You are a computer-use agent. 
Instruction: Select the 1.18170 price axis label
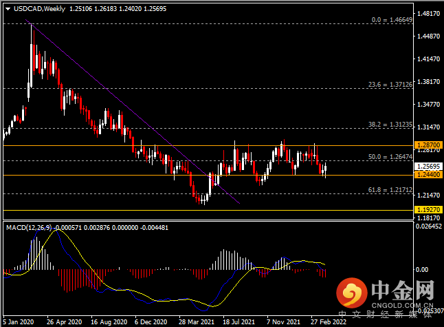tap(429, 218)
